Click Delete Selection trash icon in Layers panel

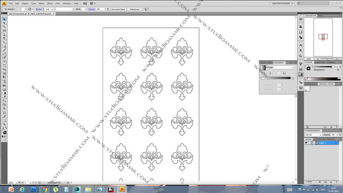[x=337, y=182]
